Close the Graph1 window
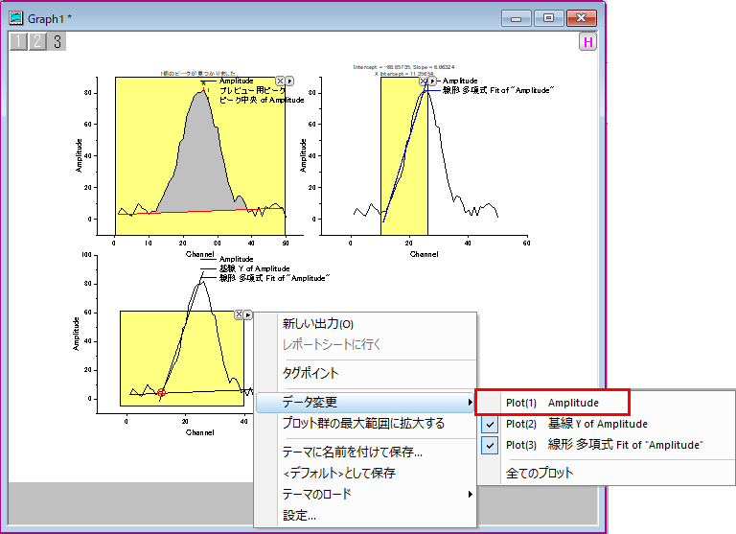 tap(581, 19)
